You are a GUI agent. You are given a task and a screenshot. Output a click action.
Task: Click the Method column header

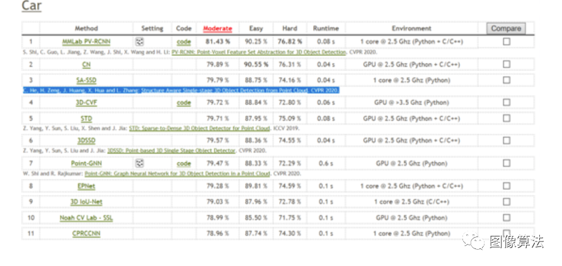86,28
